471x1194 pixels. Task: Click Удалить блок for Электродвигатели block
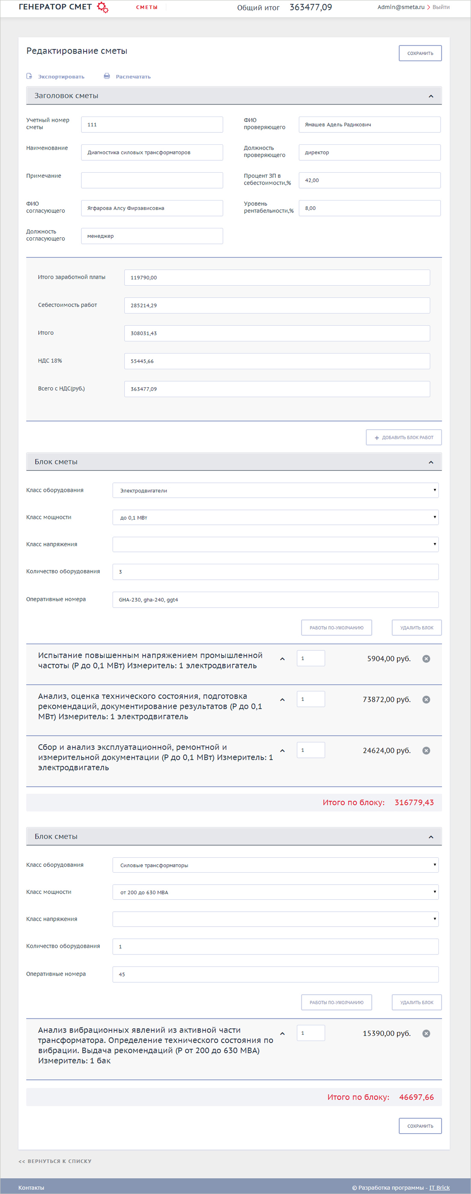(x=416, y=628)
